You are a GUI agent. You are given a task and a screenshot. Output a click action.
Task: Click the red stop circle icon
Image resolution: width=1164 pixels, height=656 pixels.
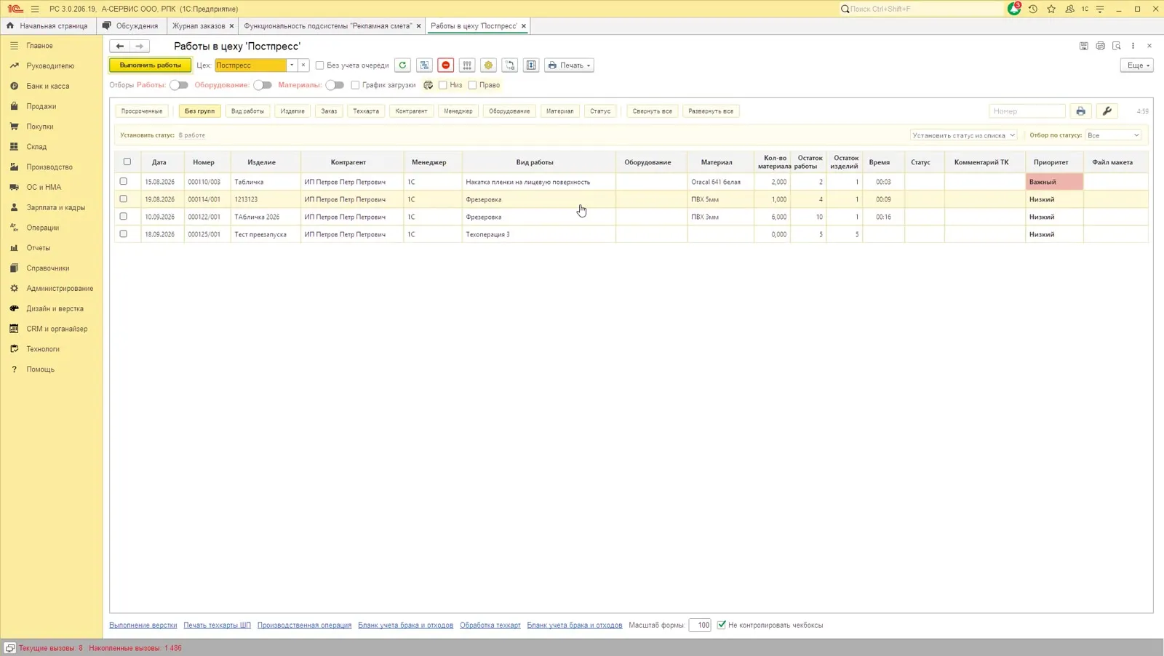(x=446, y=65)
